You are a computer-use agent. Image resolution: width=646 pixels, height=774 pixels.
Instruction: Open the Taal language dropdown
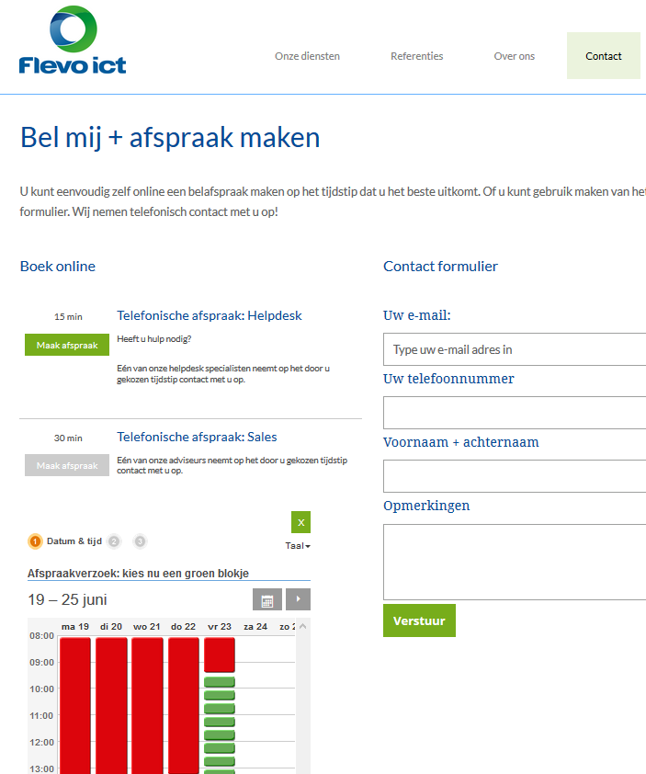[298, 545]
